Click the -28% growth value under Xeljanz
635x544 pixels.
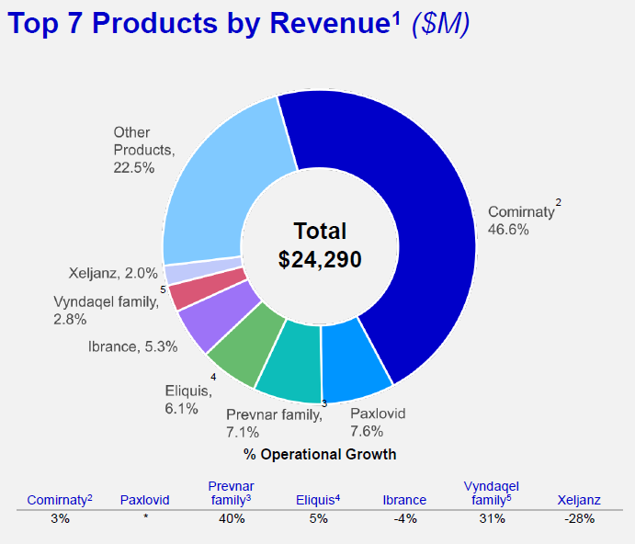pyautogui.click(x=579, y=518)
